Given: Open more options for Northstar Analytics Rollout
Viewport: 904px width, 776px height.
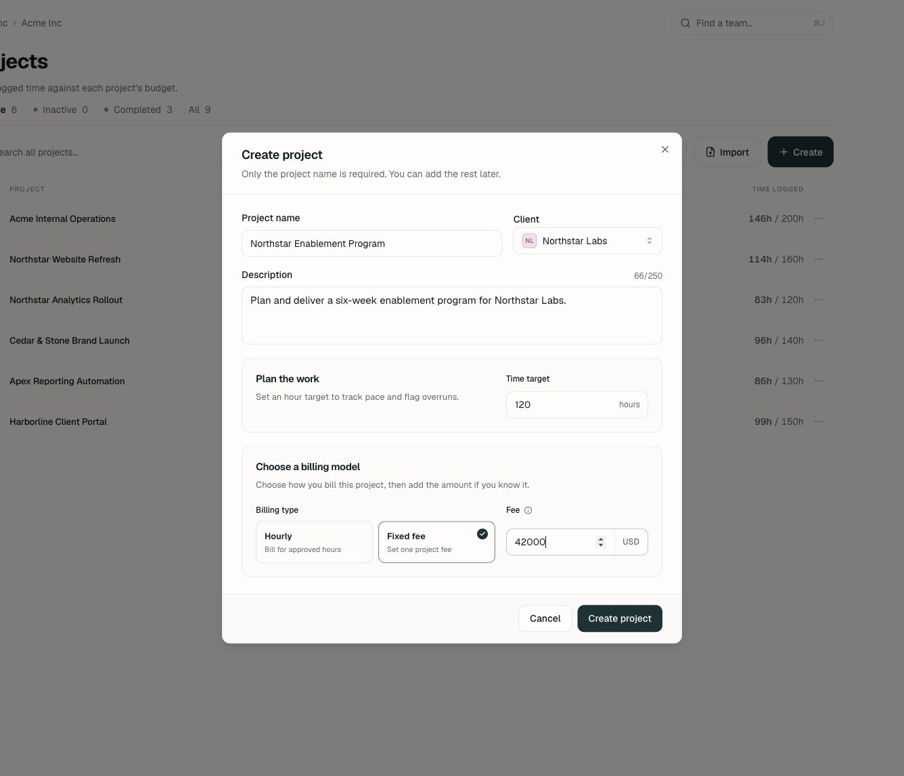Looking at the screenshot, I should [819, 300].
